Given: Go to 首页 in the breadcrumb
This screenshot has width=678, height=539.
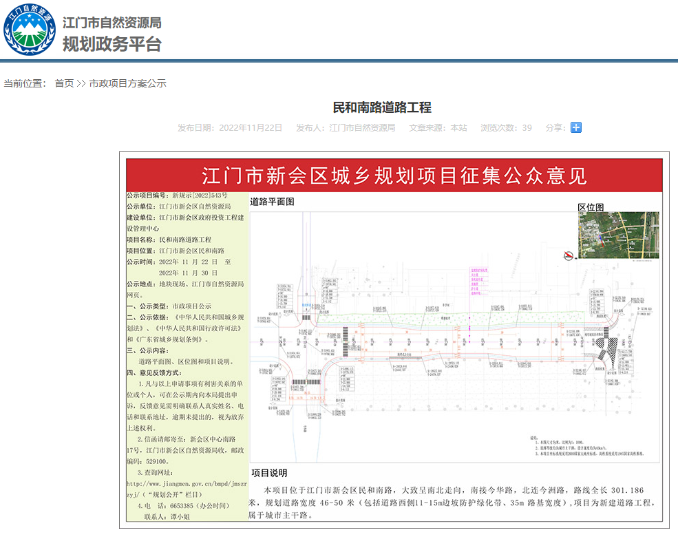Looking at the screenshot, I should [x=64, y=83].
